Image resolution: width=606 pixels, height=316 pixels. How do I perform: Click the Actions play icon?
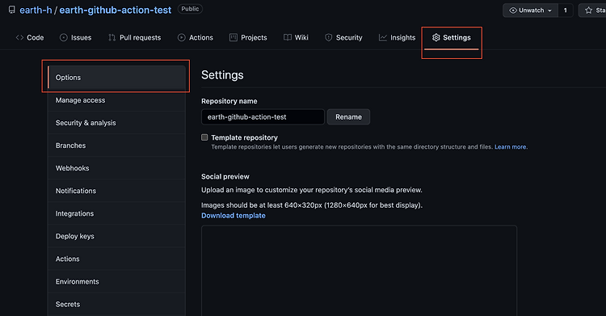pos(181,37)
